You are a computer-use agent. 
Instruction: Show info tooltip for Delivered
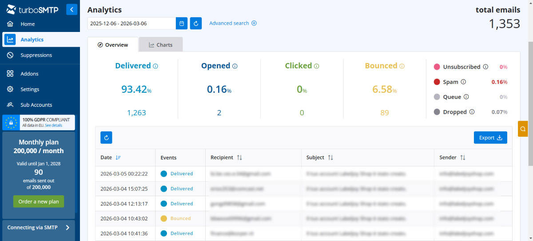point(155,66)
